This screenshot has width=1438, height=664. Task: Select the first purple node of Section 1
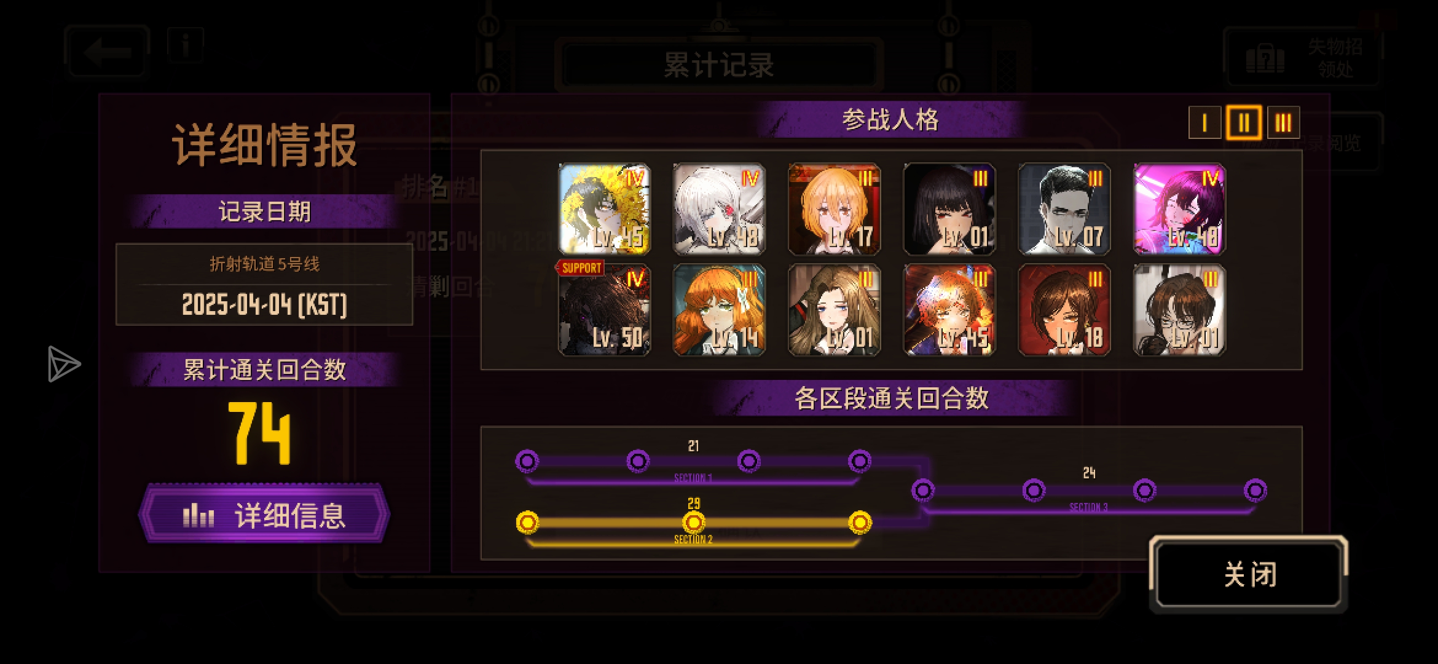(x=527, y=460)
